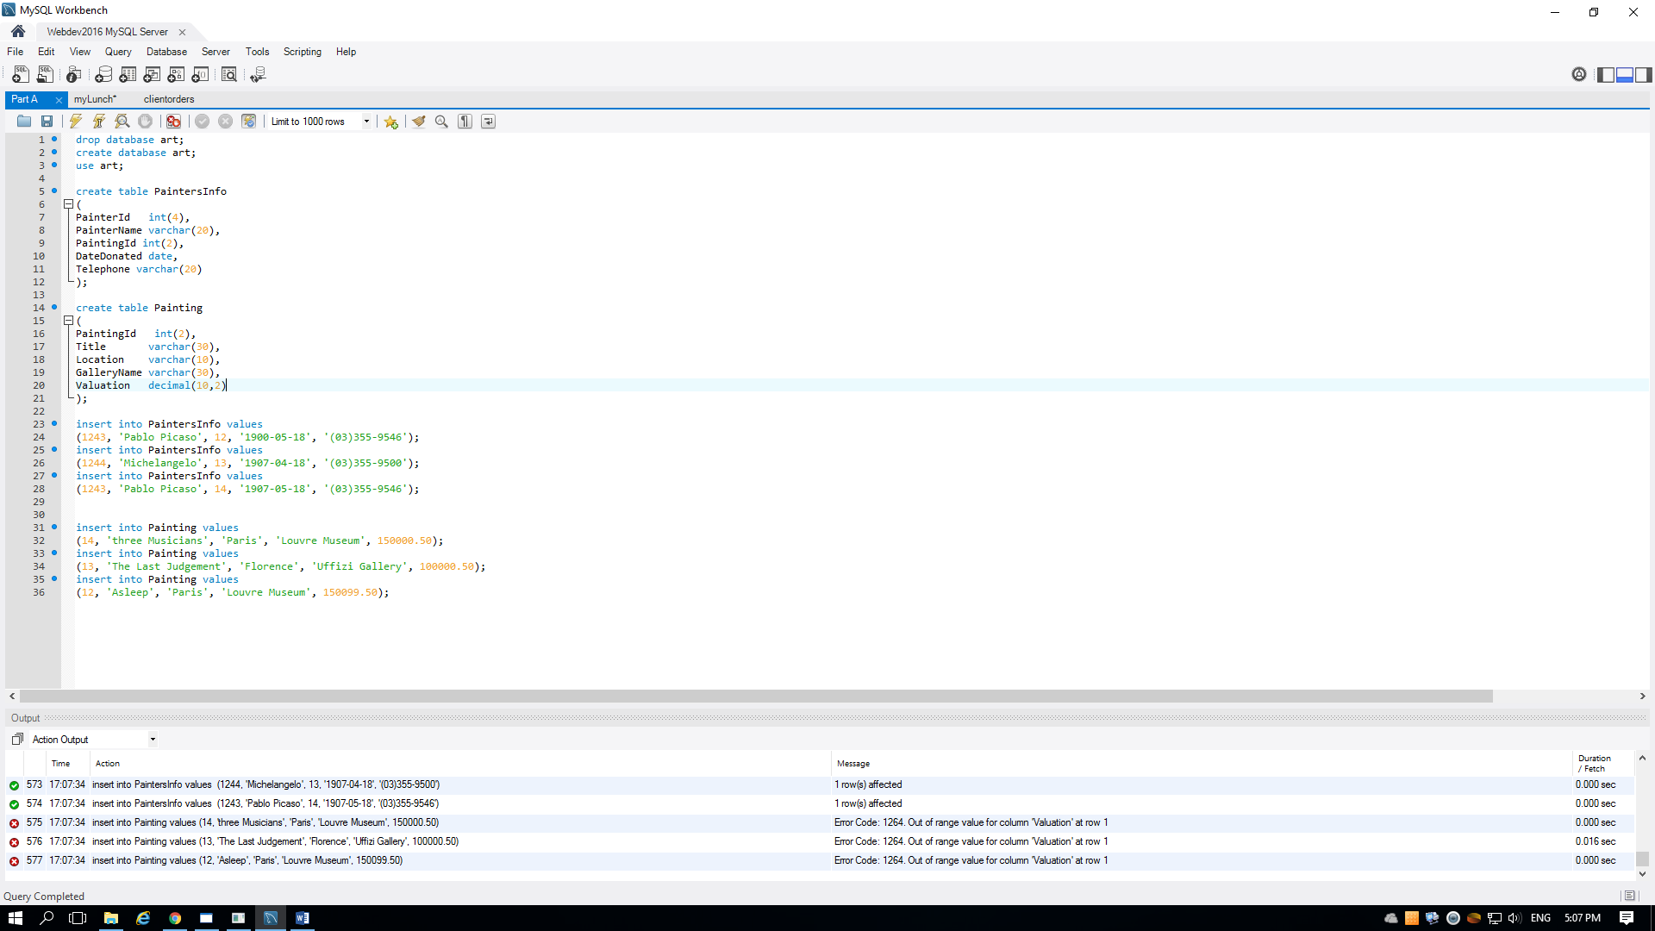
Task: Open the Database menu
Action: [166, 52]
